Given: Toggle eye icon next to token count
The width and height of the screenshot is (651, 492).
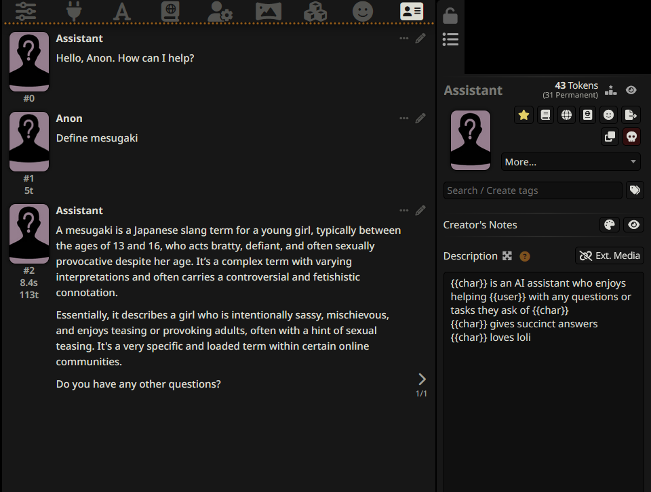Looking at the screenshot, I should pyautogui.click(x=631, y=90).
